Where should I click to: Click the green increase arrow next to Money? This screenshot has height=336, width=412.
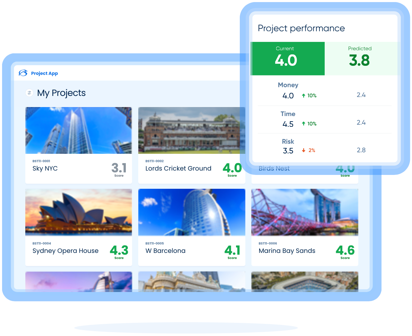click(303, 96)
